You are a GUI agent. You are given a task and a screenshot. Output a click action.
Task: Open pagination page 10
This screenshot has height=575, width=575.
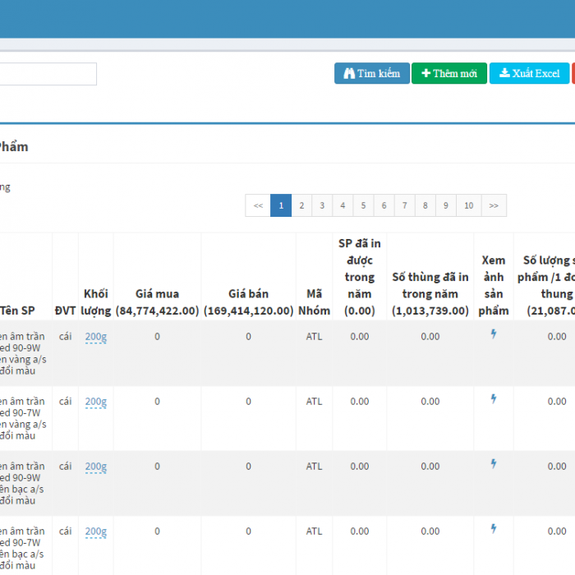tap(468, 205)
